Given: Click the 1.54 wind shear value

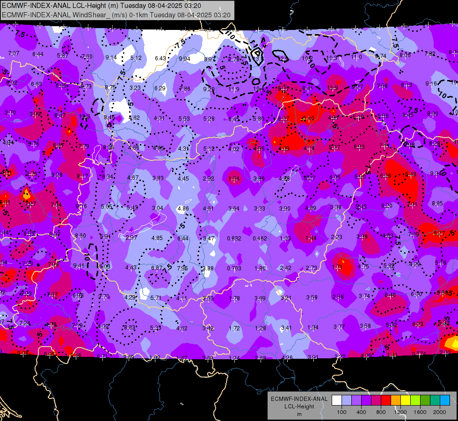Looking at the screenshot, I should pos(233,179).
